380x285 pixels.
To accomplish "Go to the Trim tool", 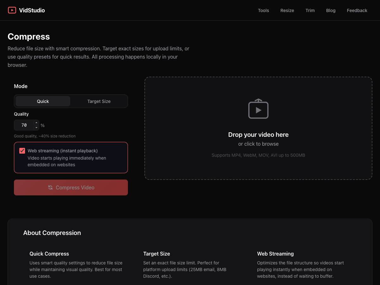I will coord(310,10).
